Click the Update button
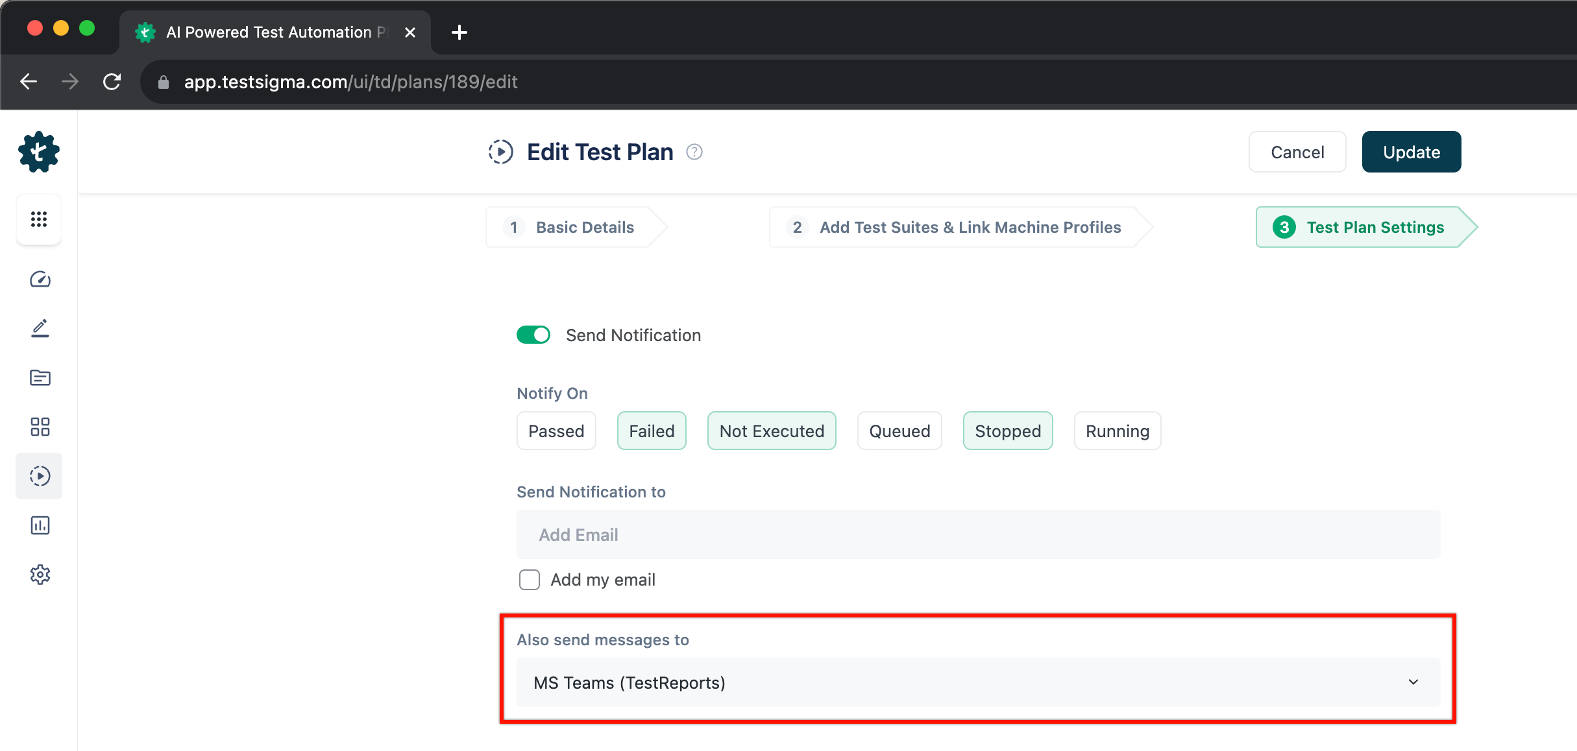The image size is (1577, 751). (x=1411, y=152)
